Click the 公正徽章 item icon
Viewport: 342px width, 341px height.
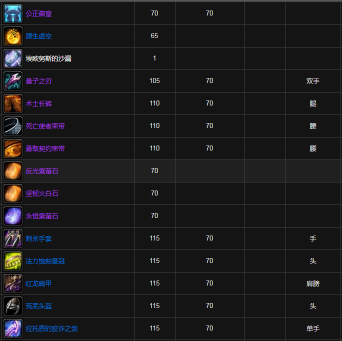(13, 13)
